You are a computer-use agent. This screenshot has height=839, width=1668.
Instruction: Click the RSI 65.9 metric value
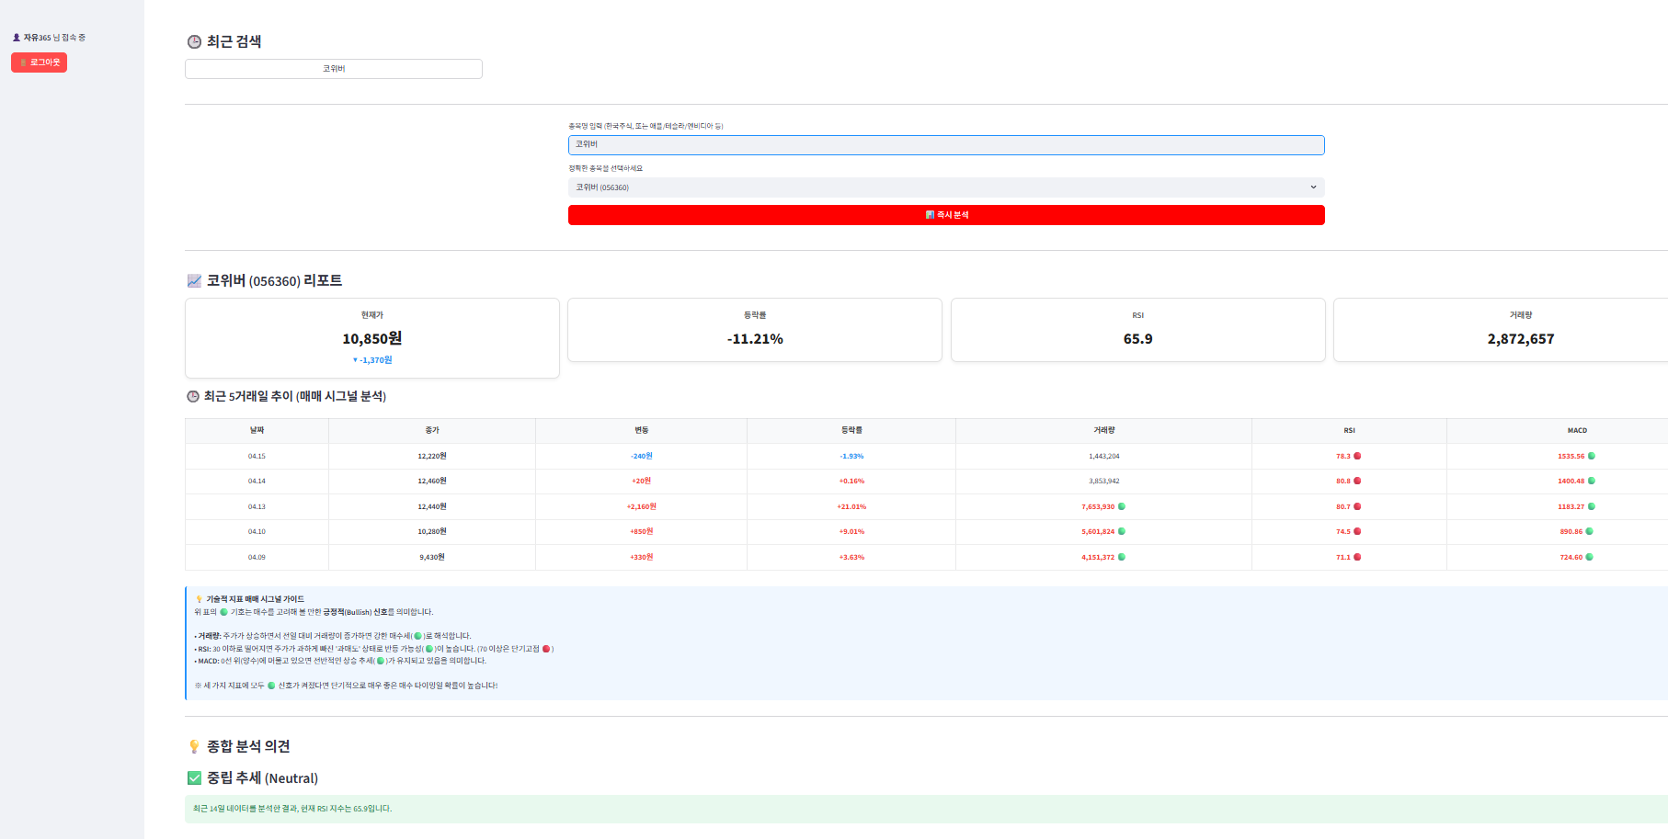pyautogui.click(x=1137, y=339)
